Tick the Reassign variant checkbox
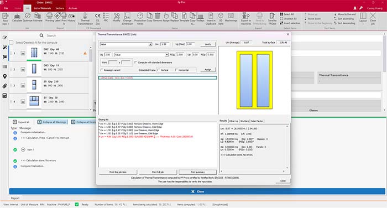The width and height of the screenshot is (387, 208). [x=102, y=70]
